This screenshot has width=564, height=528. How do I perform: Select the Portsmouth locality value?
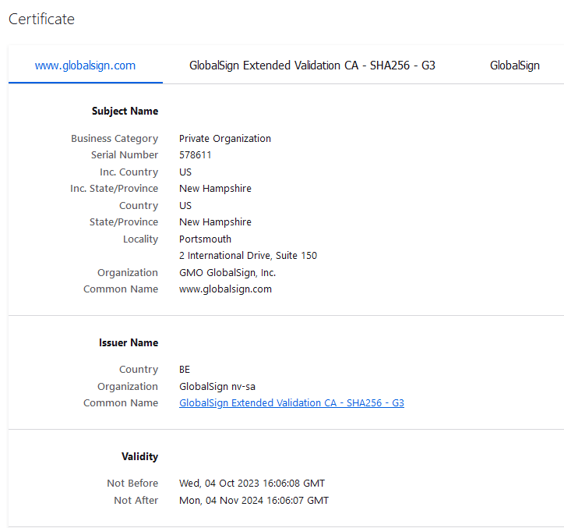(x=205, y=239)
